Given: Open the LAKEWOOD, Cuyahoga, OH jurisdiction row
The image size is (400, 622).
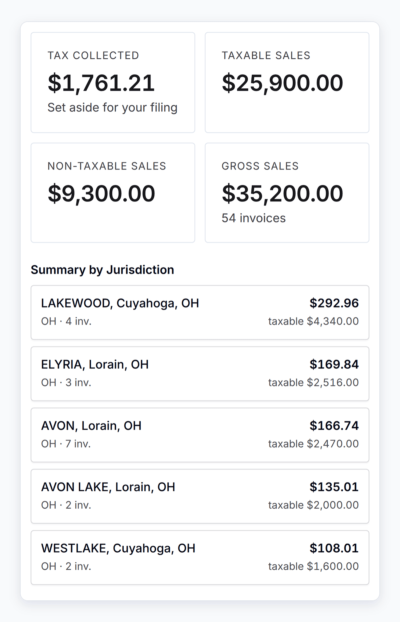Looking at the screenshot, I should (200, 313).
